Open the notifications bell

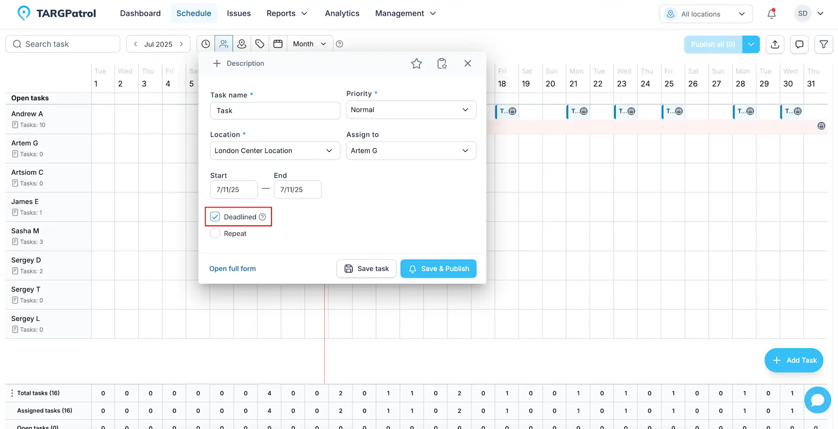[x=772, y=14]
